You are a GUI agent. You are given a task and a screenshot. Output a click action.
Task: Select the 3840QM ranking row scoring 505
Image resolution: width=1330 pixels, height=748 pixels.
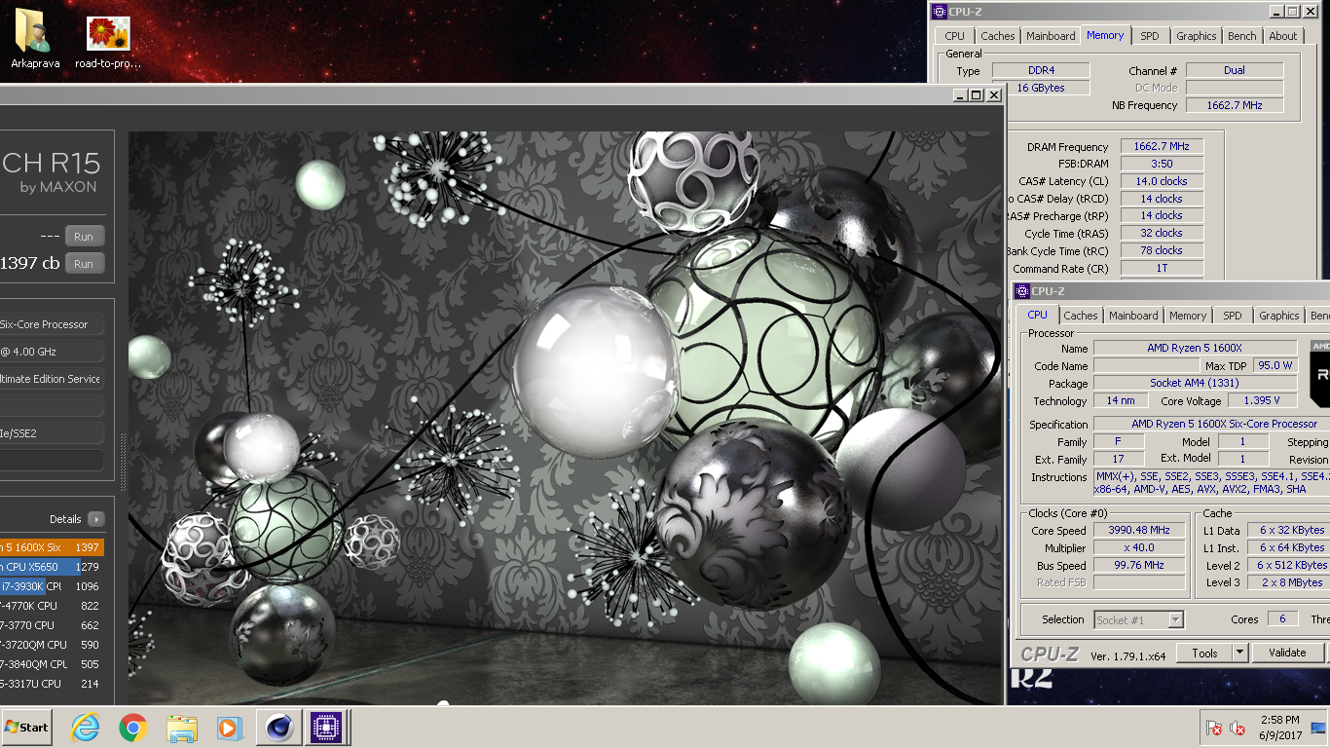[x=52, y=664]
